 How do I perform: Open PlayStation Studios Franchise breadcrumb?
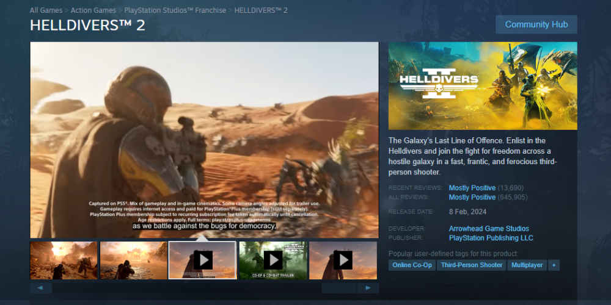tap(175, 10)
